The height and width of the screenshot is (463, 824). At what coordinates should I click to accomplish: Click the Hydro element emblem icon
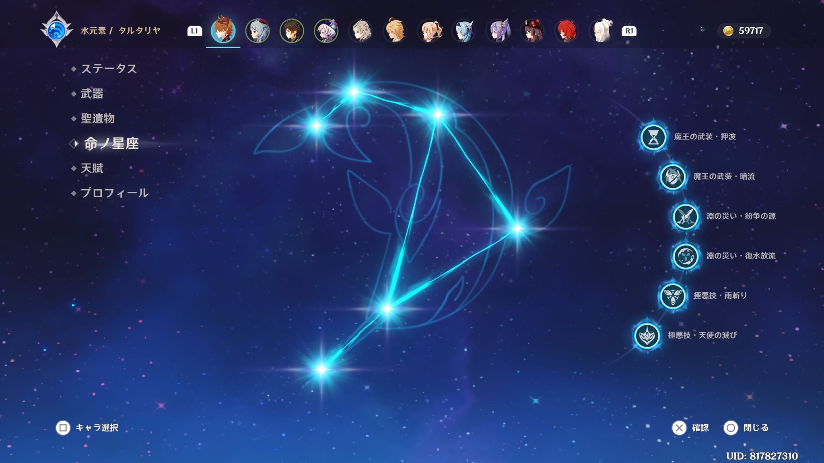pyautogui.click(x=57, y=30)
